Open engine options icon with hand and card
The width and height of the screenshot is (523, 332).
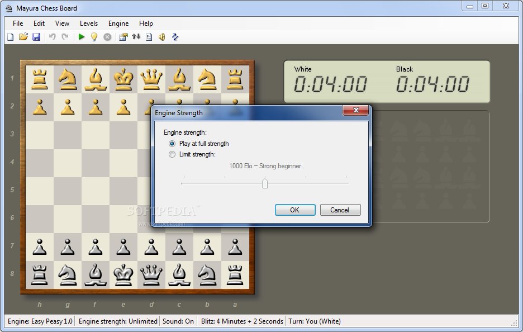pos(123,37)
